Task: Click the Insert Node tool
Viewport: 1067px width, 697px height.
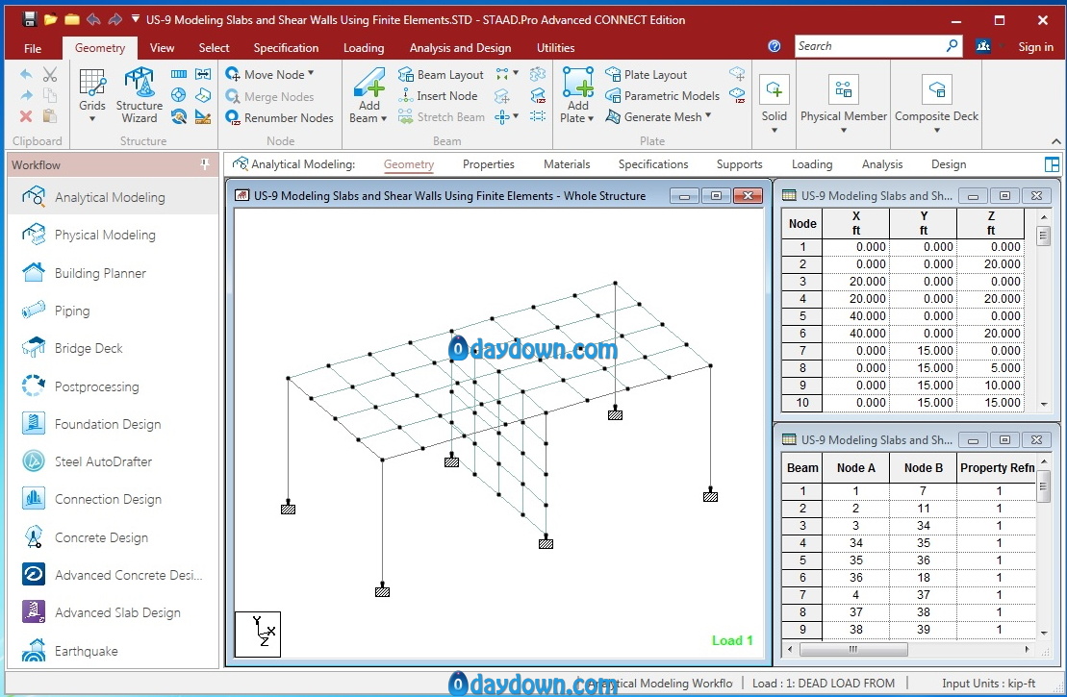Action: pos(438,96)
